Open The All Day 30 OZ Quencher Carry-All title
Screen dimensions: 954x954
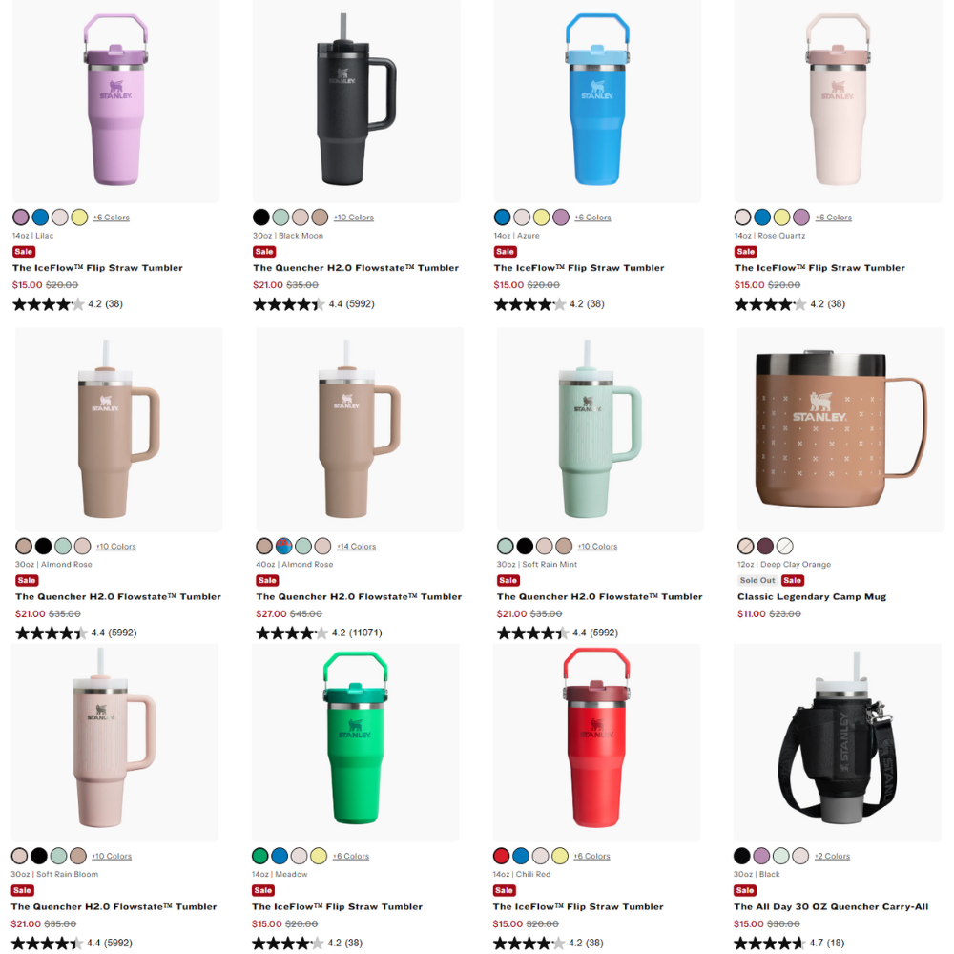click(x=831, y=906)
